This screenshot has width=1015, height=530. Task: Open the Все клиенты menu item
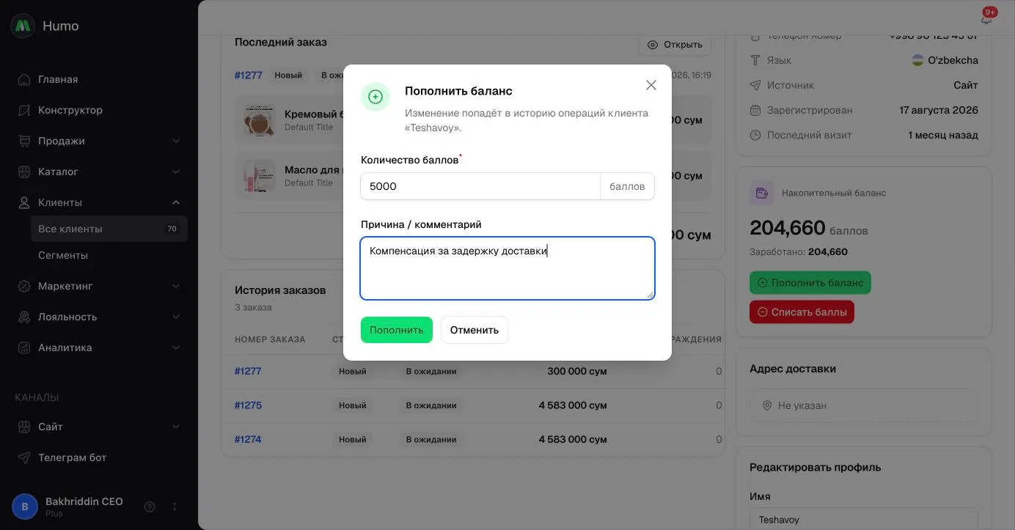109,229
